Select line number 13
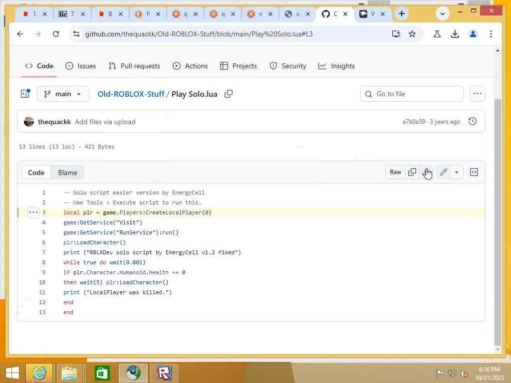The image size is (511, 383). click(x=42, y=312)
